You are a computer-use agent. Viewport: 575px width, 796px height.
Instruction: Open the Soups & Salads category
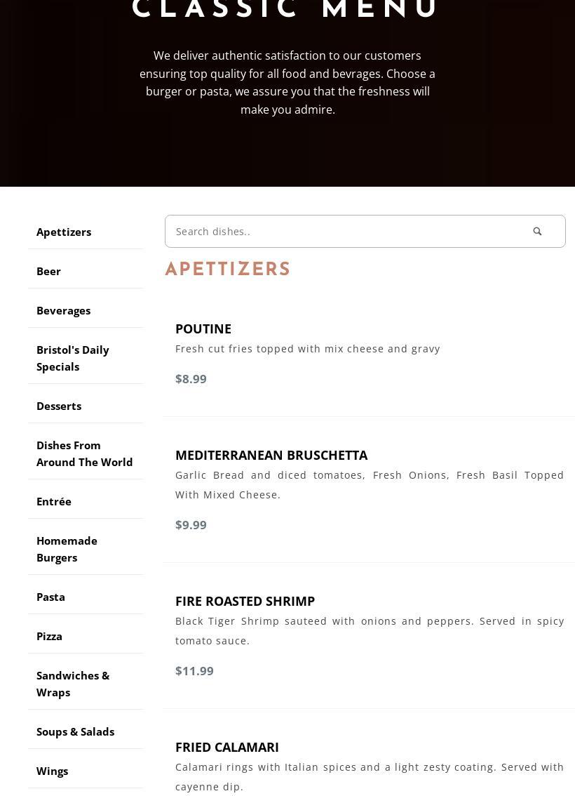click(x=75, y=731)
